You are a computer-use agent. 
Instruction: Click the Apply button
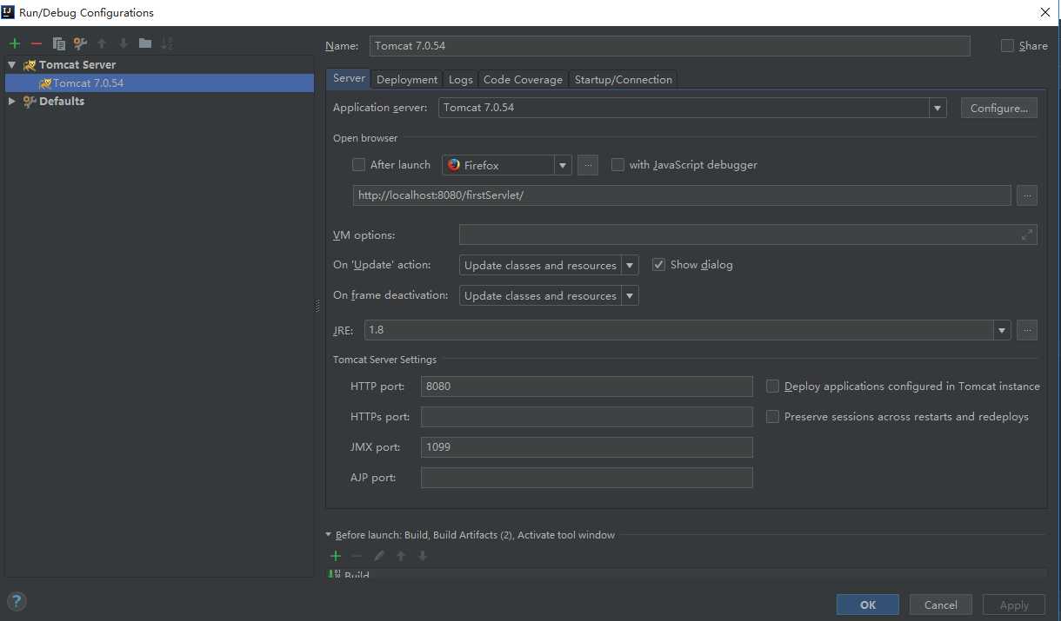[1014, 604]
